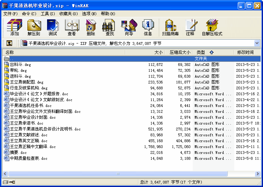Image resolution: width=263 pixels, height=187 pixels.
Task: Click the 解压到 (Extract To) icon
Action: pyautogui.click(x=34, y=28)
